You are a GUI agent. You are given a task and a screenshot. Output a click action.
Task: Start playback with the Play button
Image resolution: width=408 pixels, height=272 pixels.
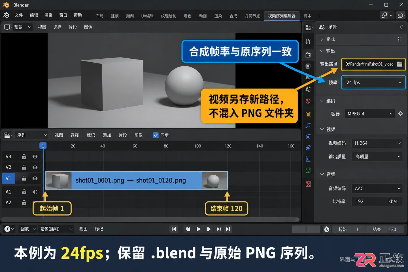(198, 229)
